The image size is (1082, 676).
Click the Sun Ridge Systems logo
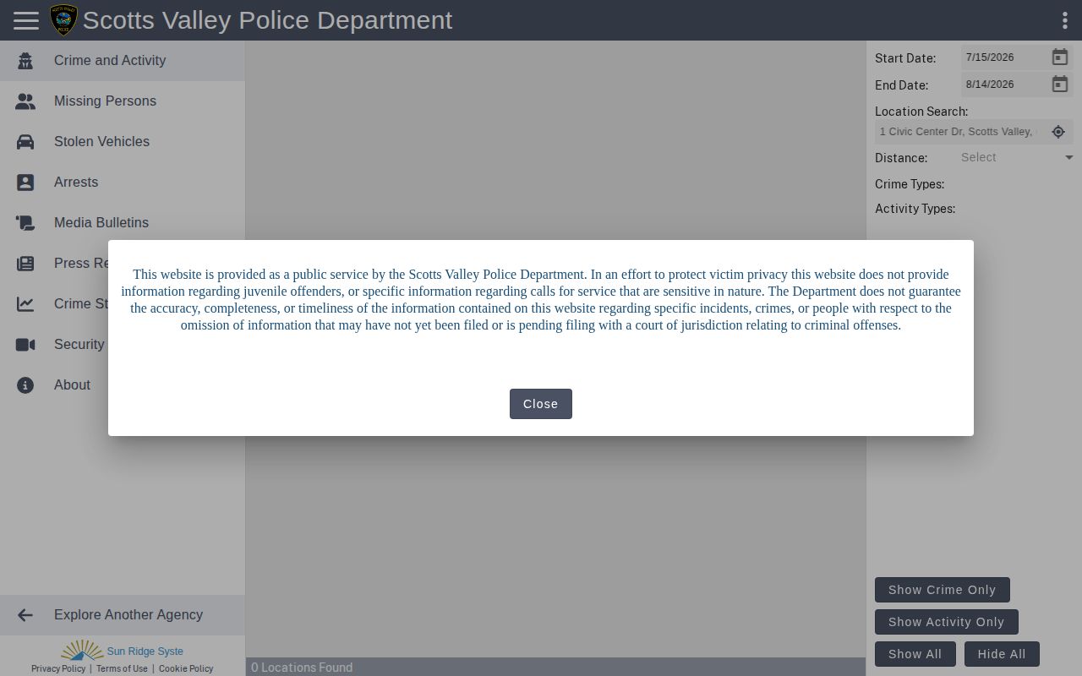pyautogui.click(x=123, y=650)
